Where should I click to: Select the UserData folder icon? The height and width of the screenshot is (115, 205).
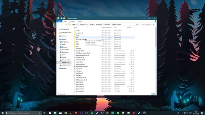click(x=75, y=49)
